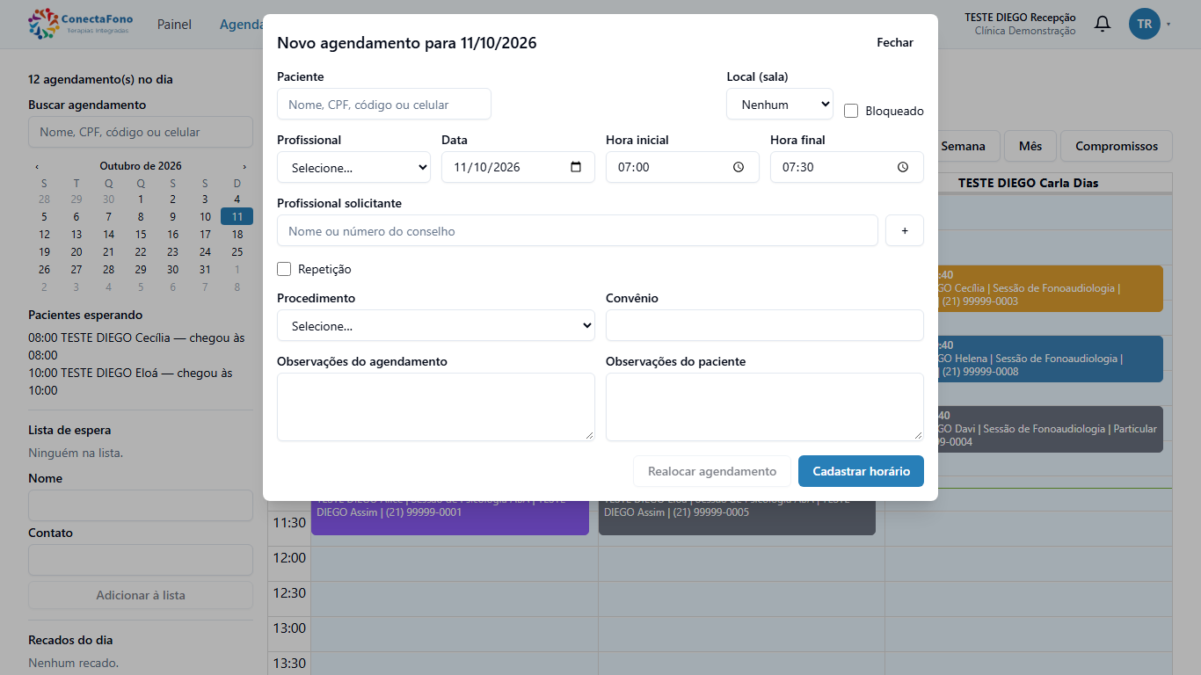Click the clock icon in Hora final

click(903, 167)
